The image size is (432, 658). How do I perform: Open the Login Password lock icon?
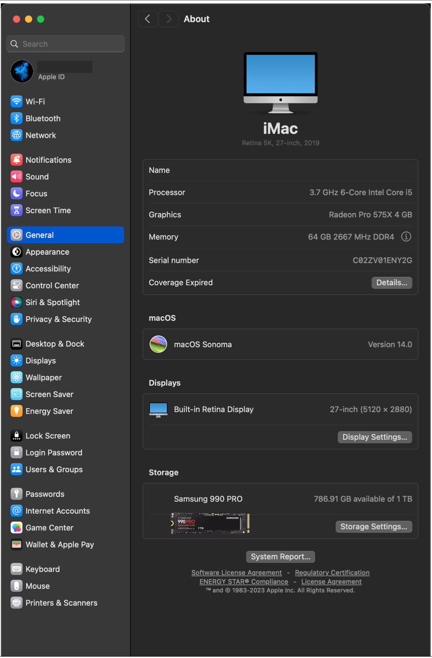pyautogui.click(x=16, y=453)
